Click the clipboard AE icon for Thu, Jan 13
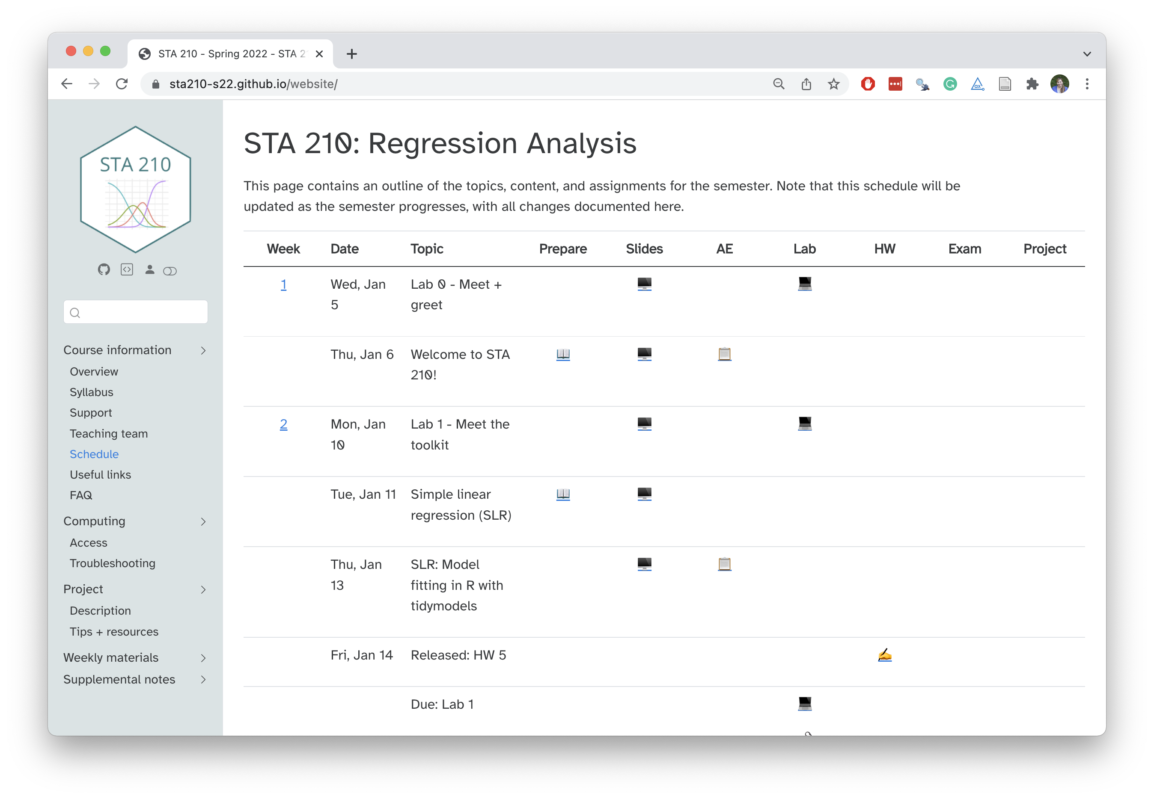 [724, 564]
